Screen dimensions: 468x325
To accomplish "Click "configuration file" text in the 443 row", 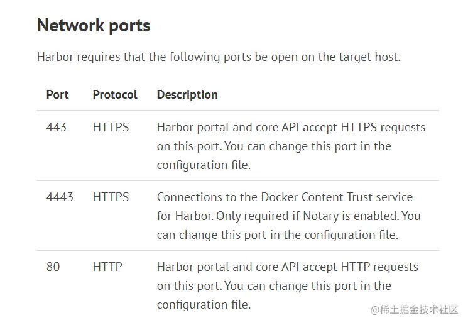I will coord(204,165).
